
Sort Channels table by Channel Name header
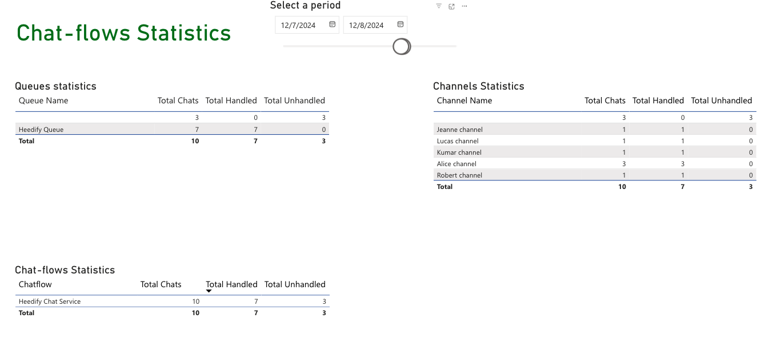[x=464, y=100]
